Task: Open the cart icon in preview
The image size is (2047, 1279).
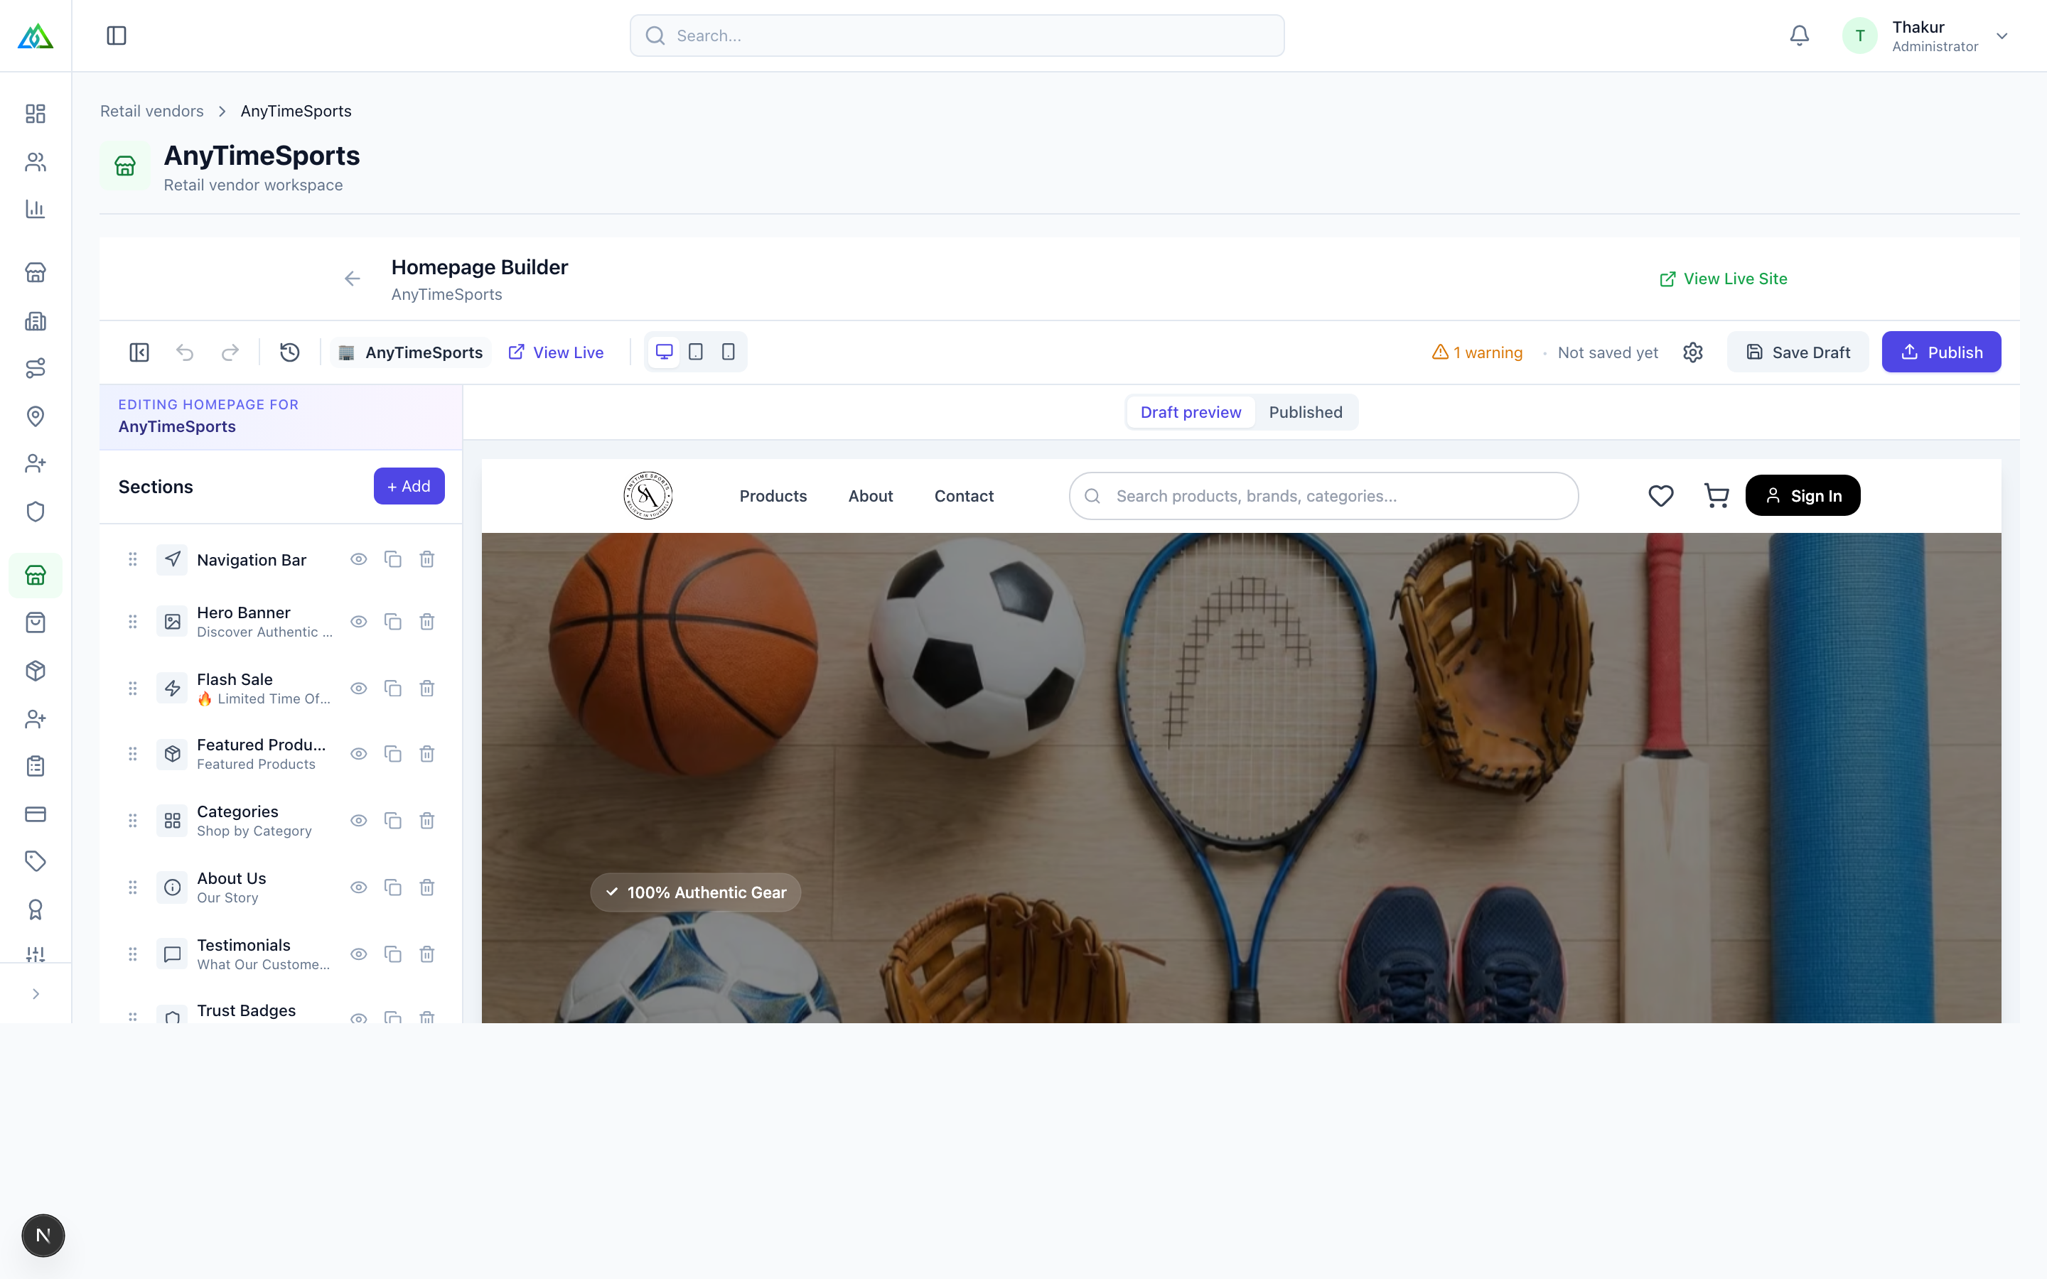Action: pos(1716,496)
